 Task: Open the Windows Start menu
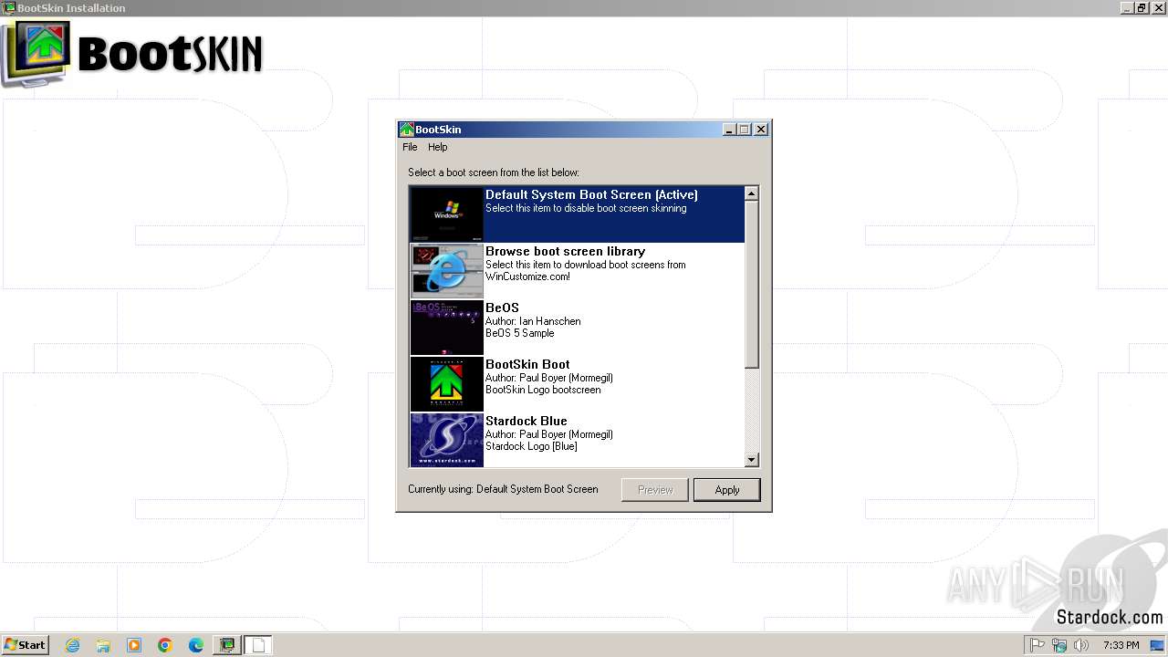25,645
